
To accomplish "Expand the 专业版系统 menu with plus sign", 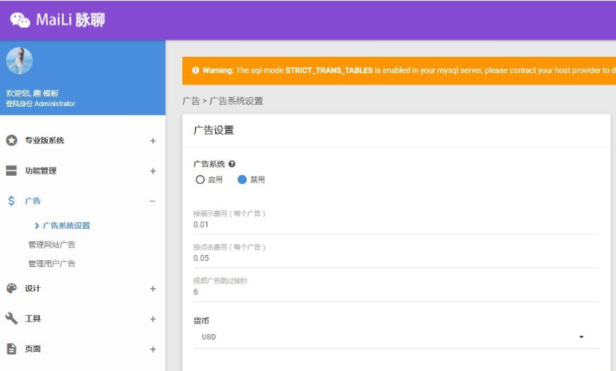I will (153, 141).
